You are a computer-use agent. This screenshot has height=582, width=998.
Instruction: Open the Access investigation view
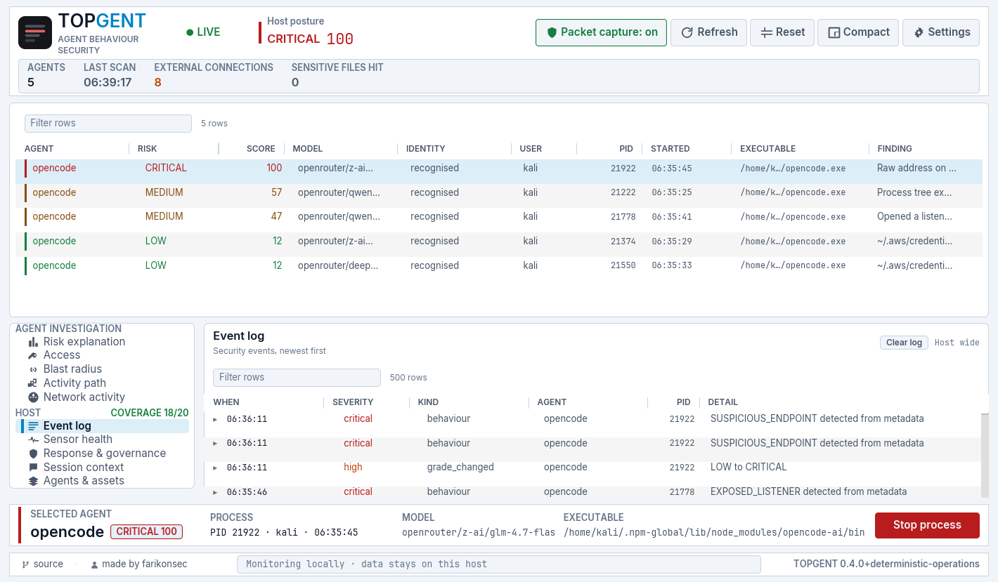62,355
